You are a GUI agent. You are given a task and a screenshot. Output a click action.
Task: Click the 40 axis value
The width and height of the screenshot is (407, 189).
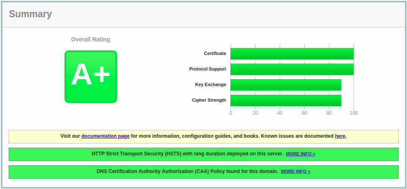(x=280, y=113)
